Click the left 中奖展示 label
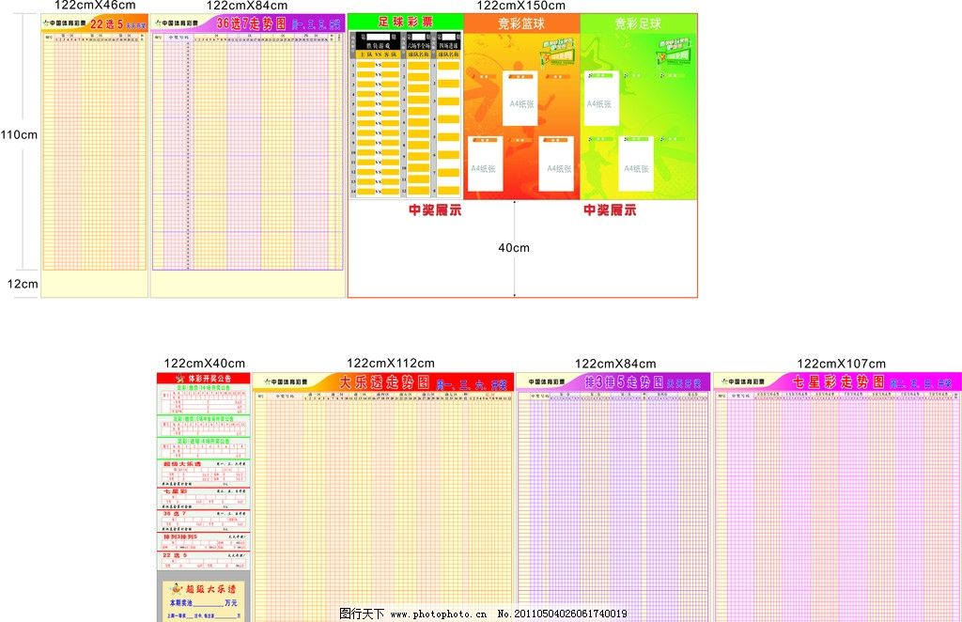The width and height of the screenshot is (962, 622). (437, 210)
